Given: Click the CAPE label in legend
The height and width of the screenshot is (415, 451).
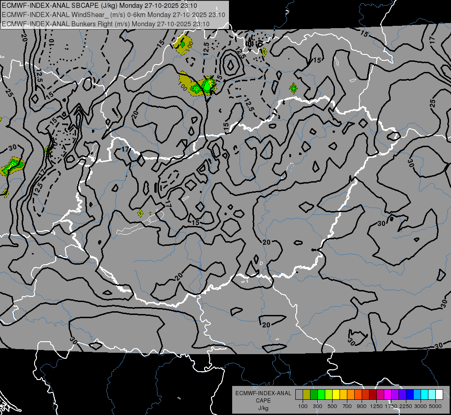Looking at the screenshot, I should [x=263, y=401].
